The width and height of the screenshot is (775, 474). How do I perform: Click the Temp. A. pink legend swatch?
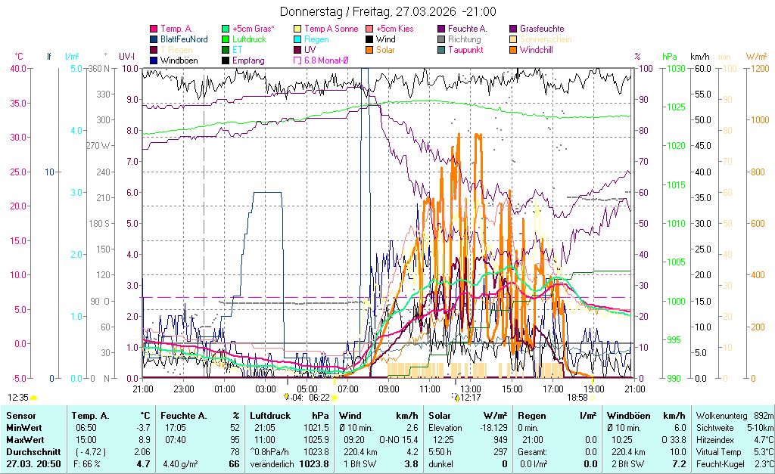click(154, 29)
